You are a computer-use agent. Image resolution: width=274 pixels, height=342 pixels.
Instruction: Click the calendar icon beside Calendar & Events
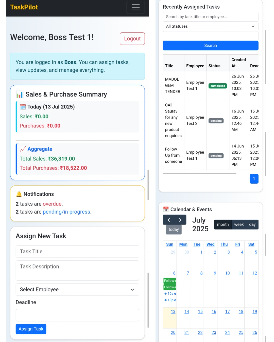click(166, 210)
